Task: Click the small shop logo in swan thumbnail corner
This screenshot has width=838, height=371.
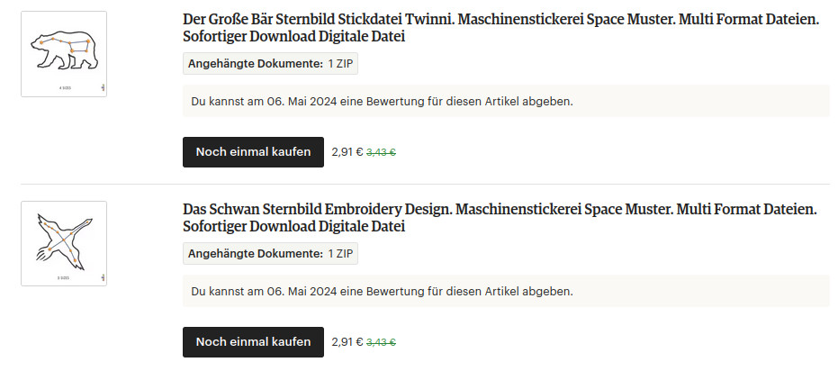Action: tap(103, 277)
